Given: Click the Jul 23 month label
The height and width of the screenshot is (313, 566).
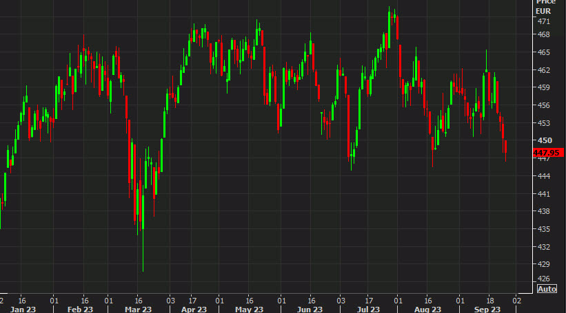Looking at the screenshot, I should click(x=368, y=310).
